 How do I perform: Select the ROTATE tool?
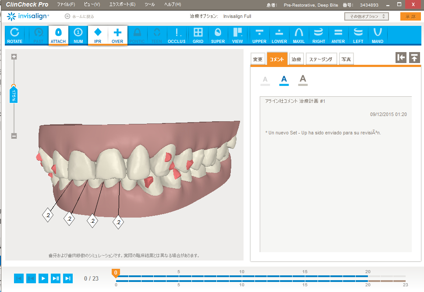(x=14, y=35)
